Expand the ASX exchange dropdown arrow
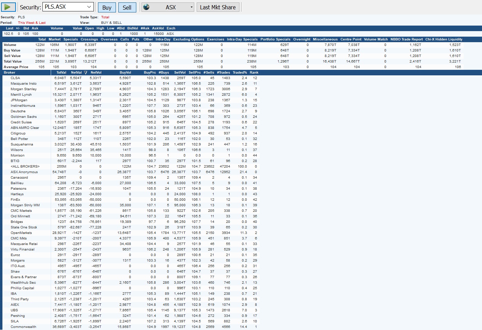The image size is (482, 330). (192, 7)
